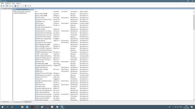Viewport: 195px width, 109px height.
Task: Click the services list scroll-down arrow
Action: coord(194,100)
